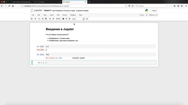
Task: Cut selected cells with scissors icon
Action: click(39, 19)
